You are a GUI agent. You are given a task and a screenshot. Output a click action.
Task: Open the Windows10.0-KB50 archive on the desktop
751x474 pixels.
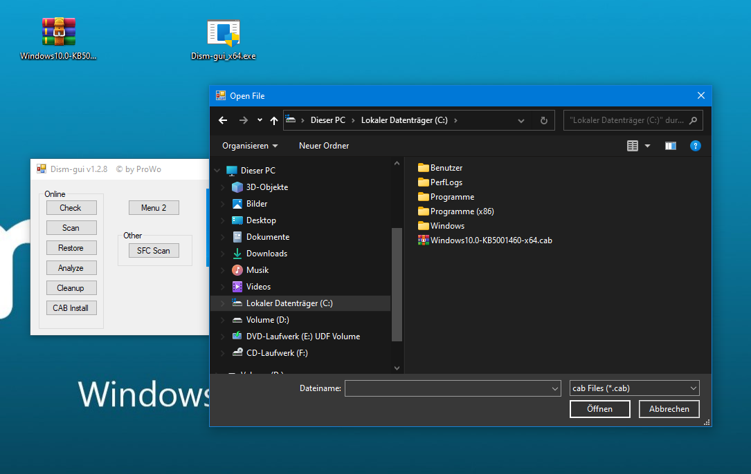click(58, 38)
